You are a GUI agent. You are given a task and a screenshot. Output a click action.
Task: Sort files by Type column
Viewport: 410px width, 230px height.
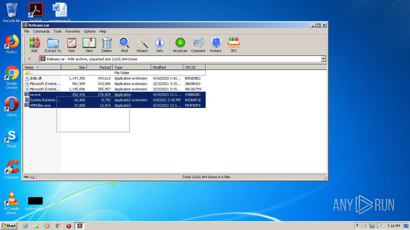click(132, 67)
